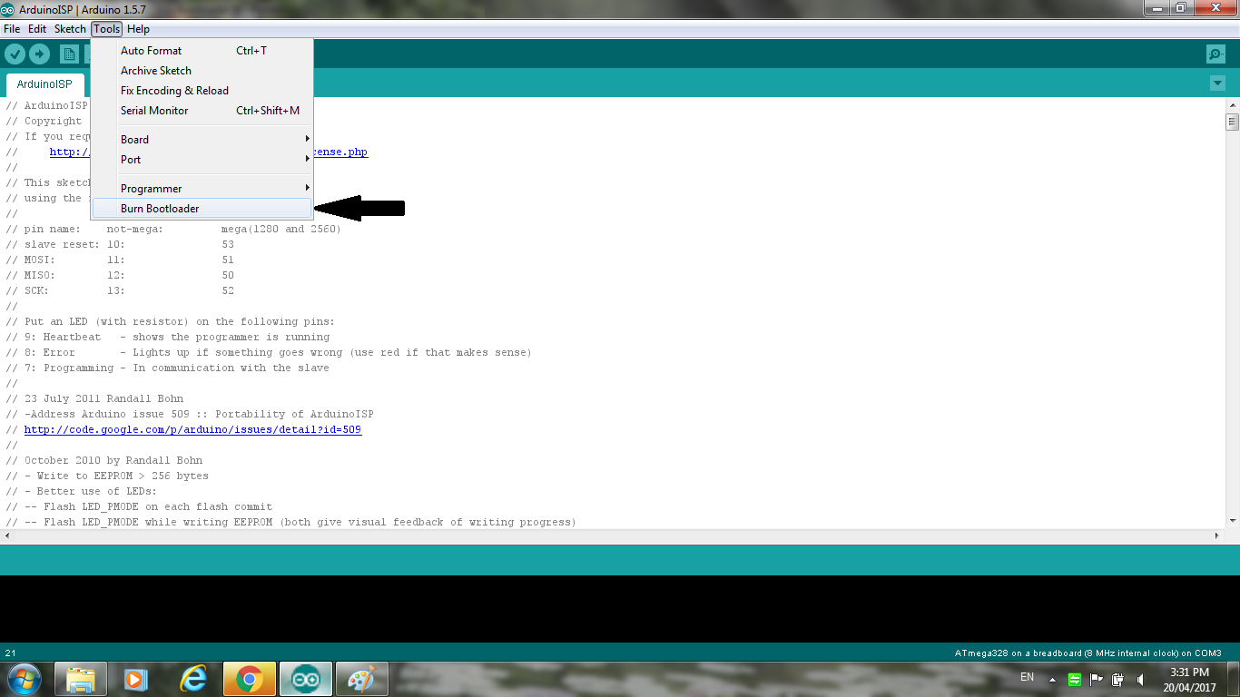Create a new sketch with toolbar icon
Viewport: 1240px width, 697px height.
(69, 54)
